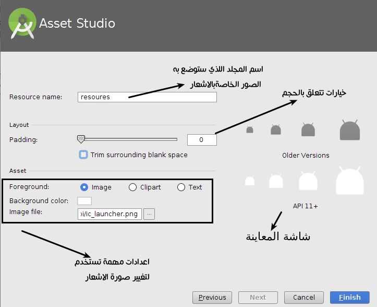Select the second gray Older Versions preview icon
The width and height of the screenshot is (377, 307).
[276, 130]
